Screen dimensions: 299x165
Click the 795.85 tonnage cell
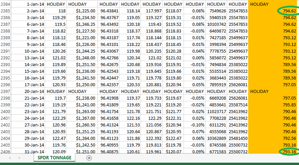pyautogui.click(x=273, y=105)
